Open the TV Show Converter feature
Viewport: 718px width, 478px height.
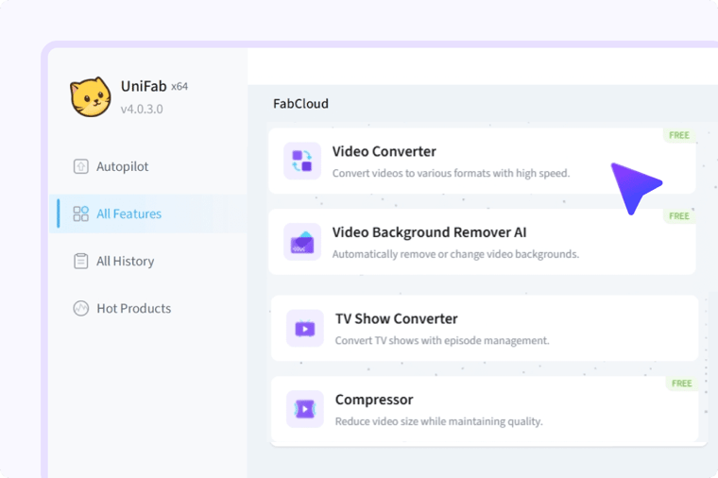[485, 329]
